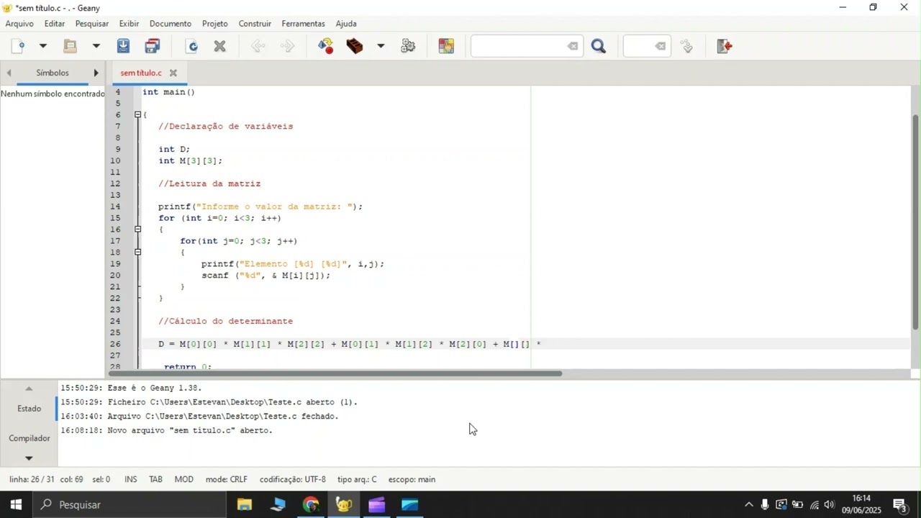Execute the program with gears icon

(408, 46)
